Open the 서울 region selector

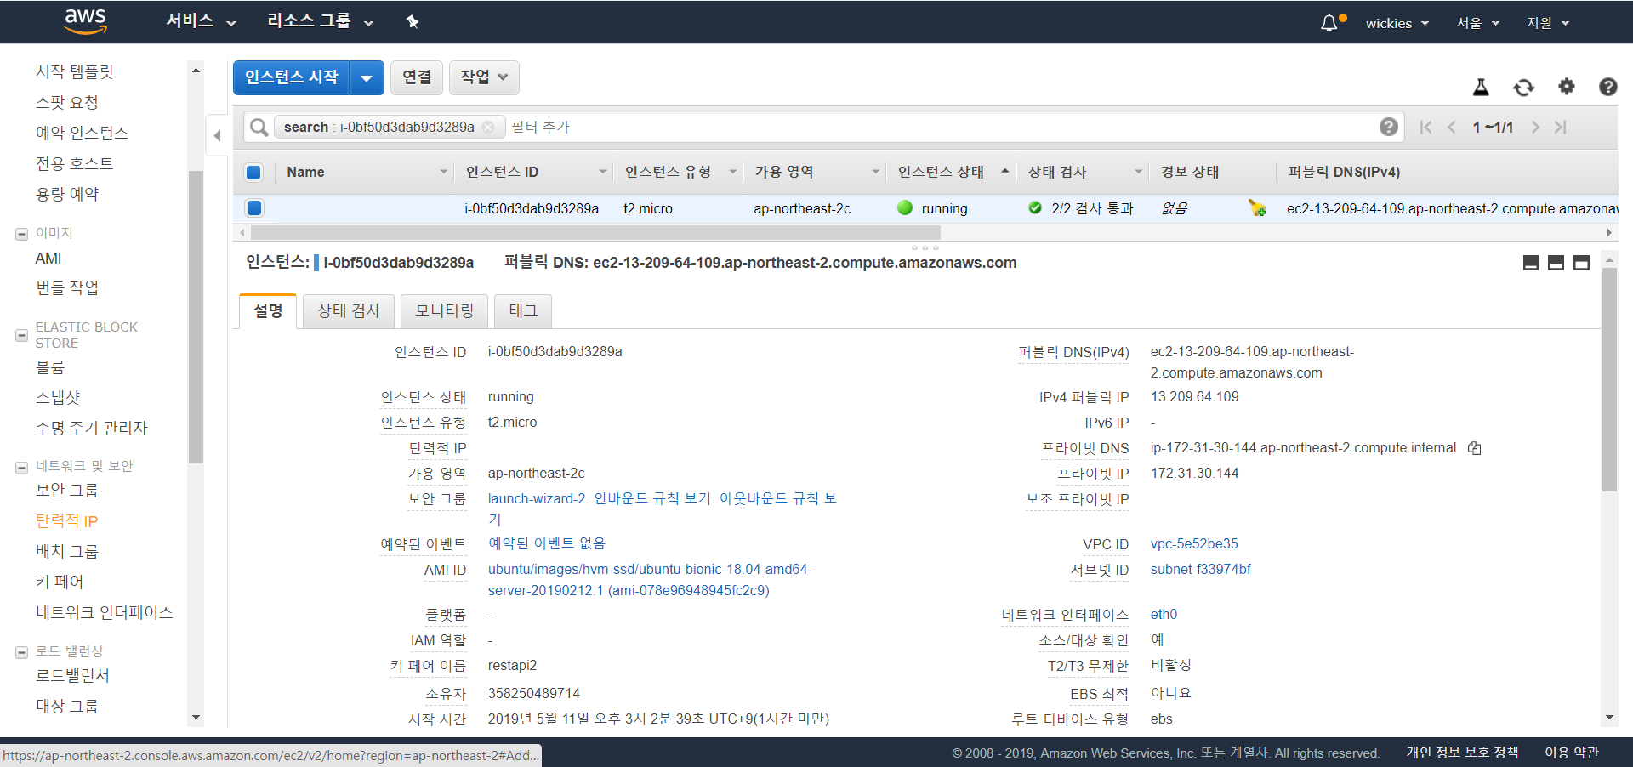click(1477, 23)
